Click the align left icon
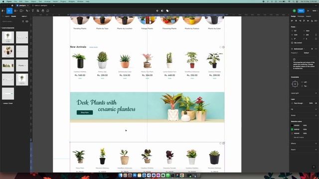Viewport: 319px width, 179px height. pos(292,21)
